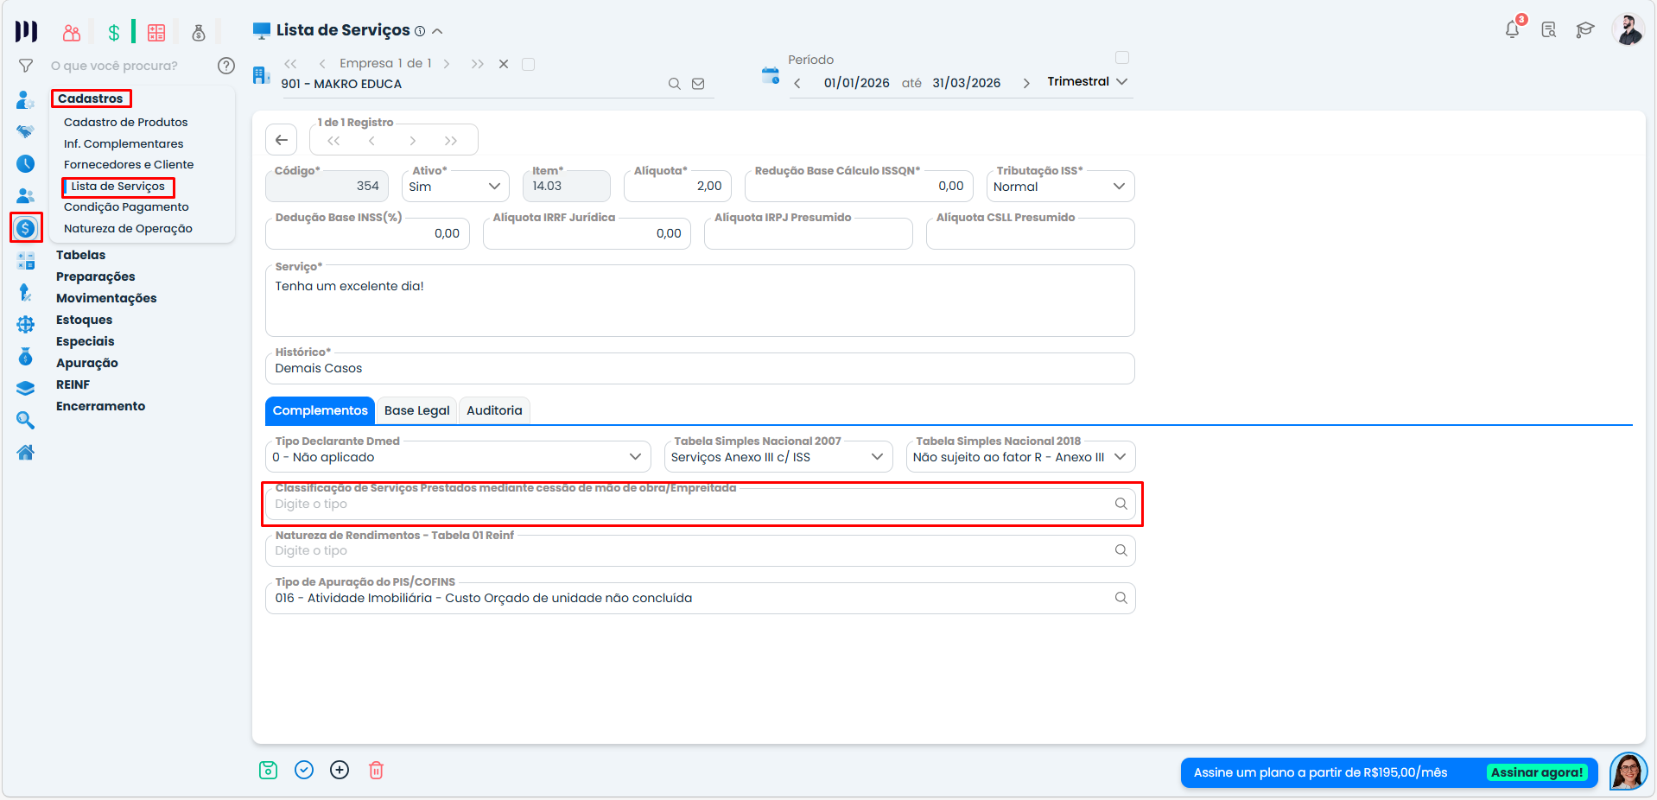Image resolution: width=1657 pixels, height=800 pixels.
Task: Select the red calculator module icon
Action: (x=156, y=33)
